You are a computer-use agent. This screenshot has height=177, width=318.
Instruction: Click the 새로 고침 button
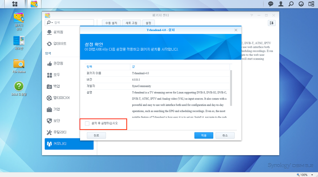[131, 23]
